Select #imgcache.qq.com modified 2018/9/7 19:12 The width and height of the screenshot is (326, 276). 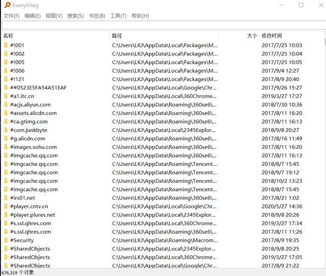34,172
